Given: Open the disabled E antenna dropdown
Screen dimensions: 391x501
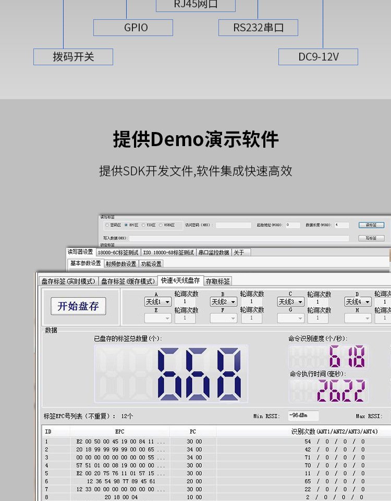Looking at the screenshot, I should point(157,318).
